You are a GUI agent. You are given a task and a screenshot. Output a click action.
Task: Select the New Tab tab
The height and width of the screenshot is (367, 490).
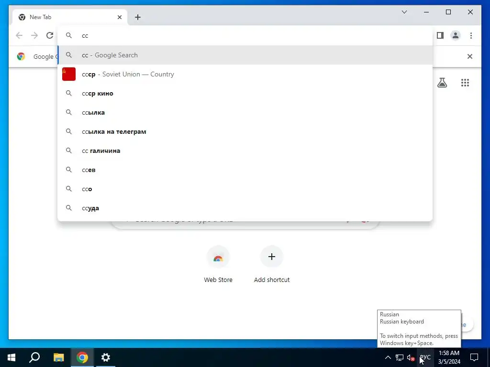click(x=70, y=17)
